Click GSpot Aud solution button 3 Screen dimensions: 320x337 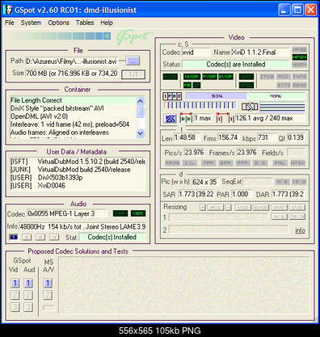click(28, 307)
